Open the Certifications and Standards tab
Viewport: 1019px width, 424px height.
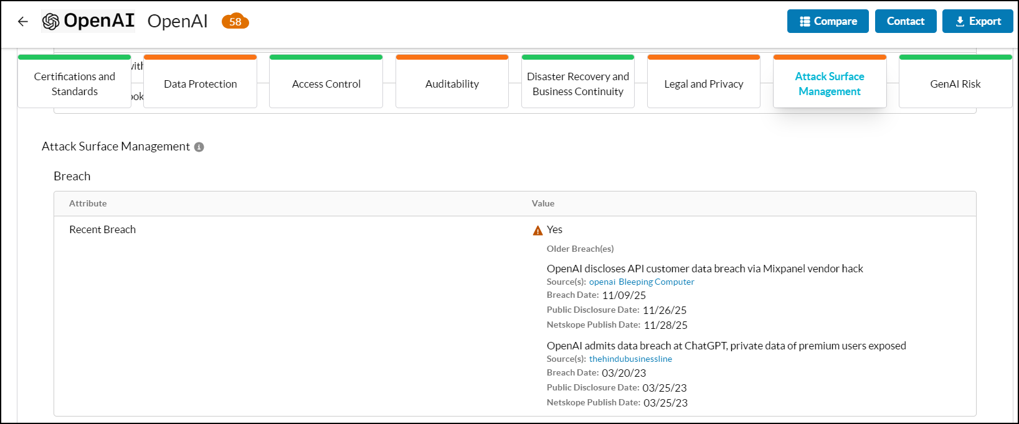(74, 84)
